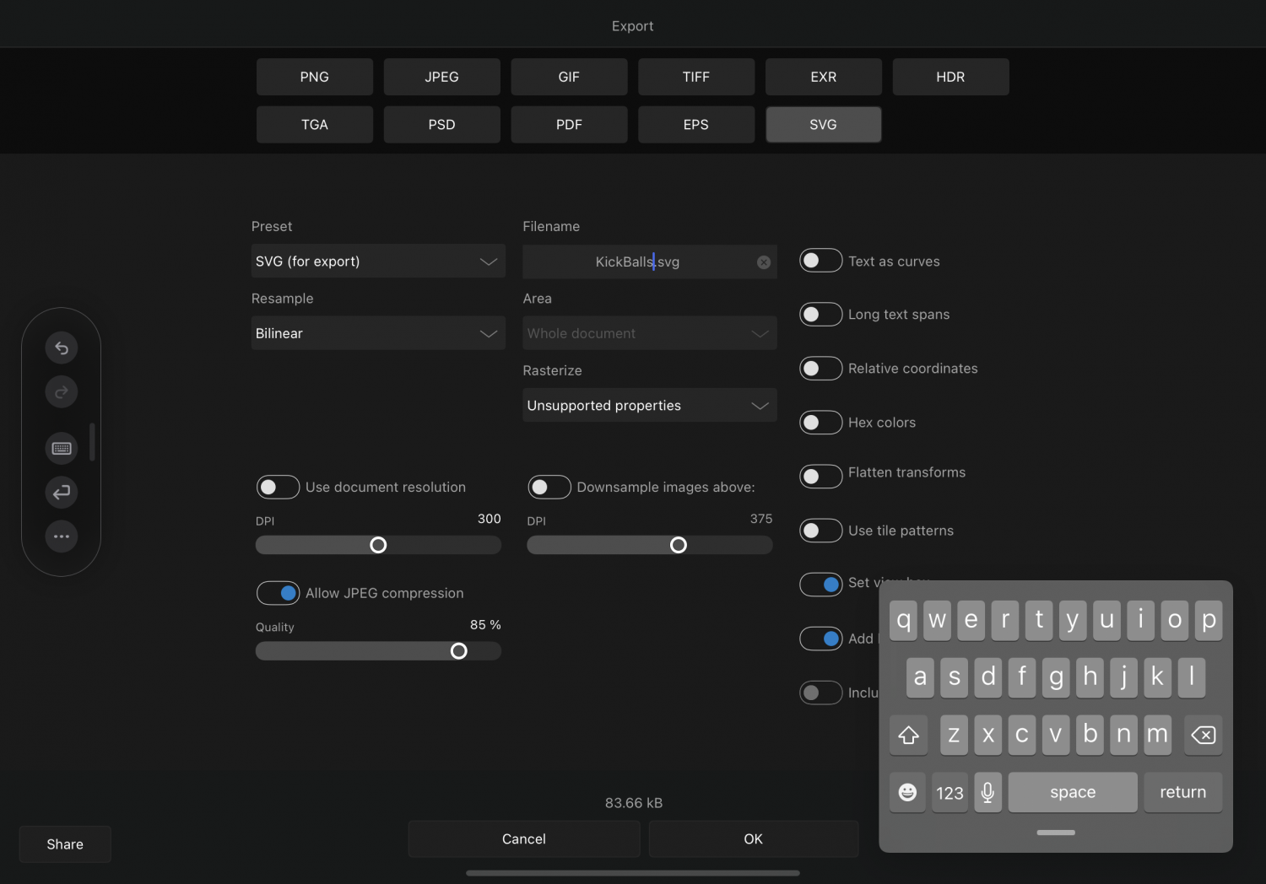Open the Preset dropdown SVG (for export)
Viewport: 1266px width, 884px height.
(x=378, y=261)
